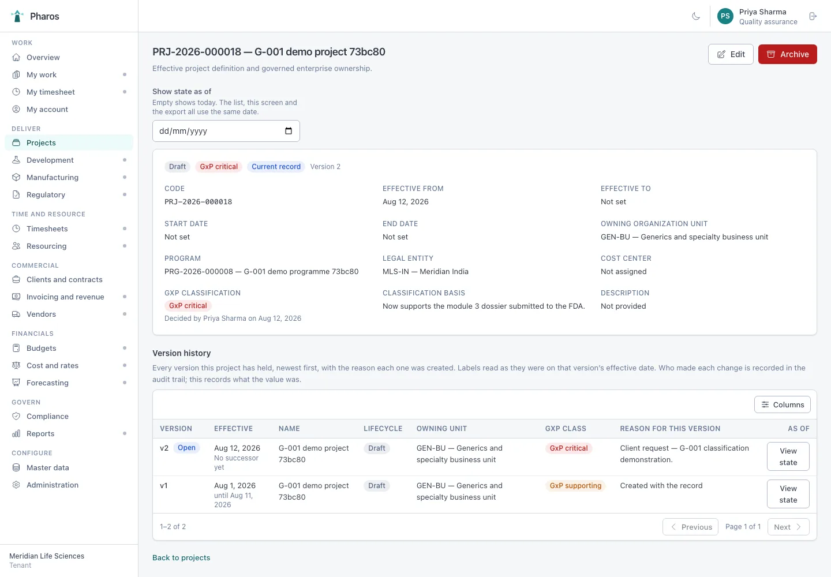Click the Resourcing people icon
The height and width of the screenshot is (577, 831).
pyautogui.click(x=16, y=246)
